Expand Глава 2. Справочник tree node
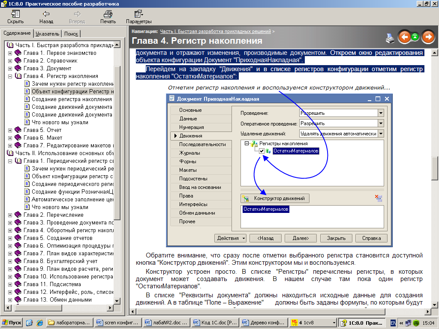Viewport: 439px width, 329px height. tap(10, 61)
